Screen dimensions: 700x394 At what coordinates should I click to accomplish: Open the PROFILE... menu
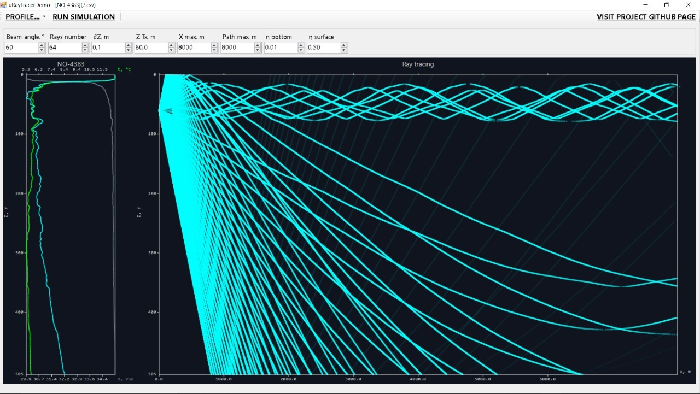tap(22, 17)
